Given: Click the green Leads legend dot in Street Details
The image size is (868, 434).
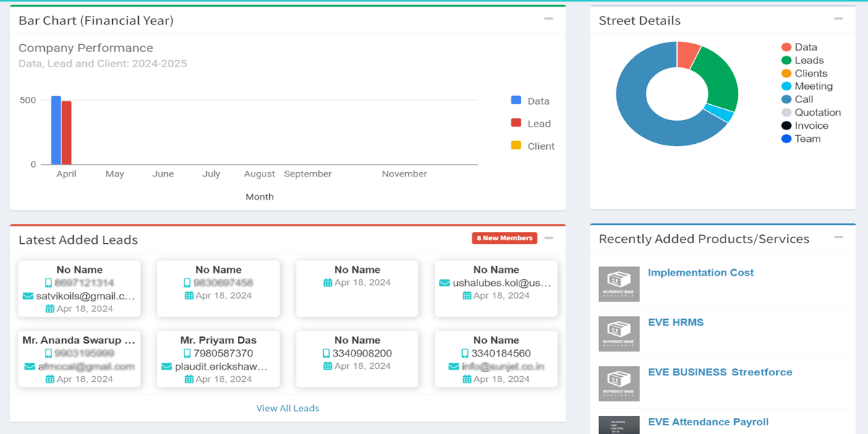Looking at the screenshot, I should pos(786,61).
